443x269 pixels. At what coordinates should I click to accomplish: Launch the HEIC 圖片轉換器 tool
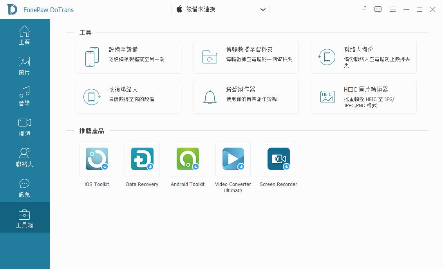tap(363, 97)
